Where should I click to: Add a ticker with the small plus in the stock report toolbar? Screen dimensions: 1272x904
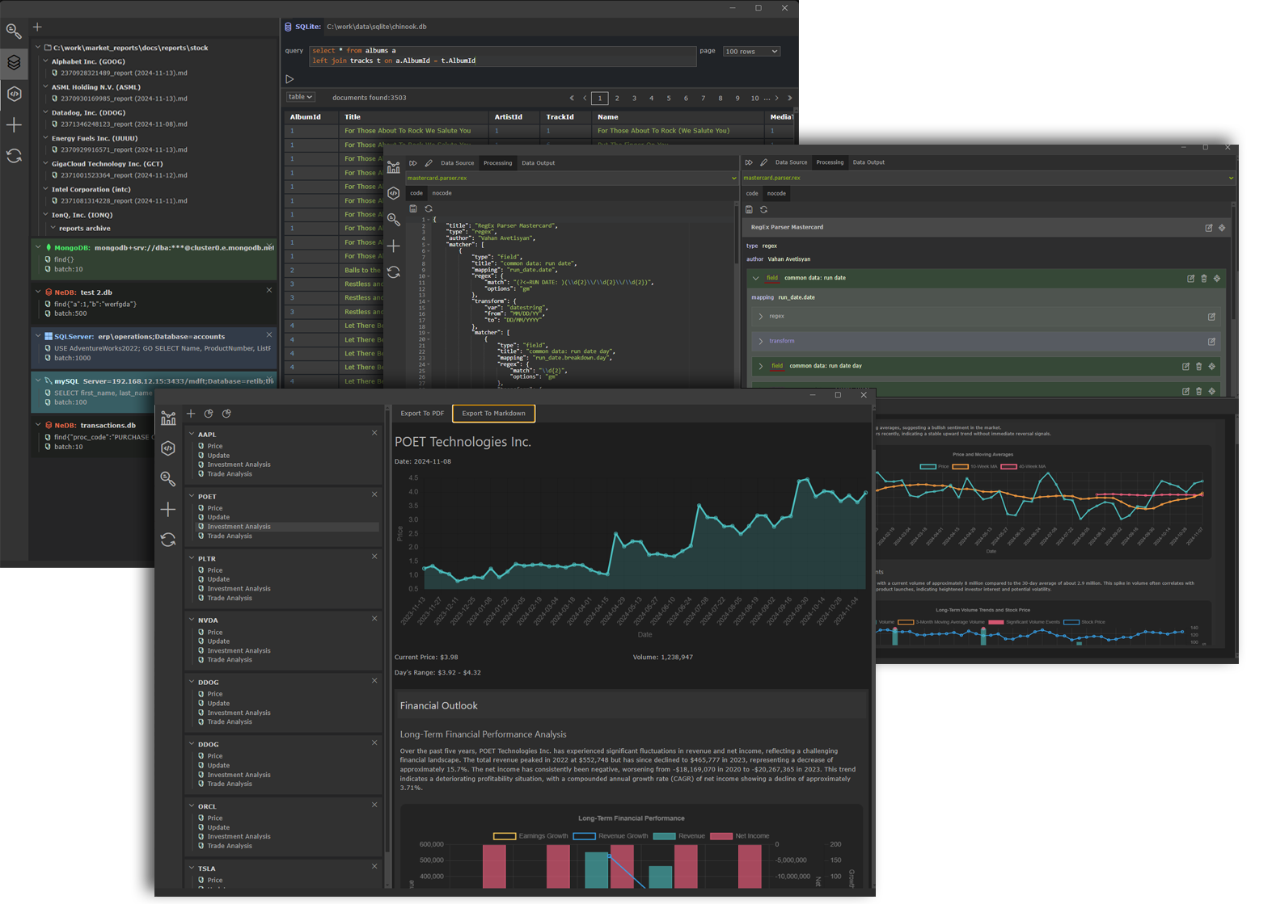pyautogui.click(x=191, y=414)
